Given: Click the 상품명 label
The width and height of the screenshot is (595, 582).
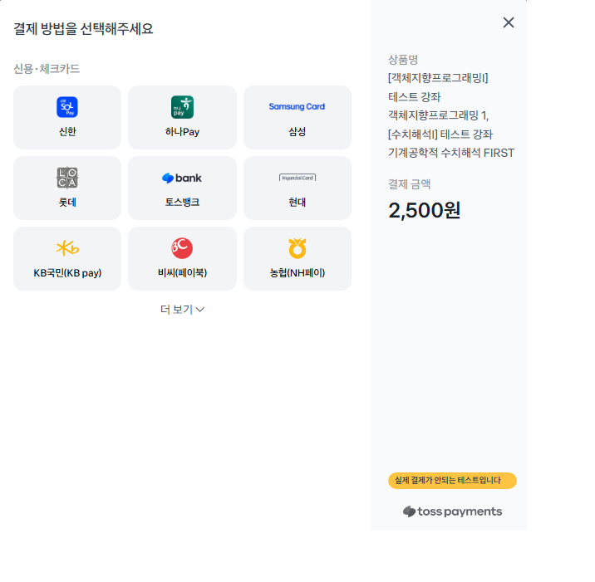Looking at the screenshot, I should click(402, 60).
